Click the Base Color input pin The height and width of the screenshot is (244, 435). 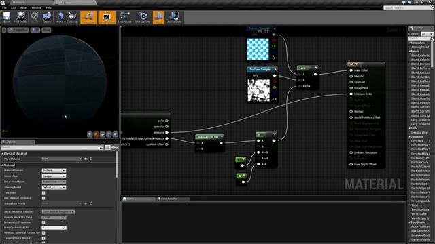click(351, 70)
